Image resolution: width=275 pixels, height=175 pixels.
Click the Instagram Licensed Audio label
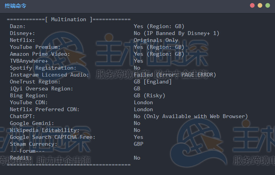coord(49,75)
